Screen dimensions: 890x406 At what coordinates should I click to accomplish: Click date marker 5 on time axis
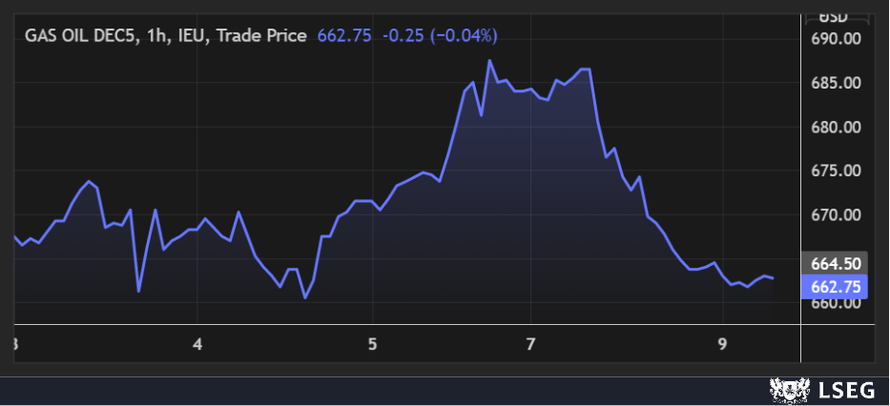[373, 344]
